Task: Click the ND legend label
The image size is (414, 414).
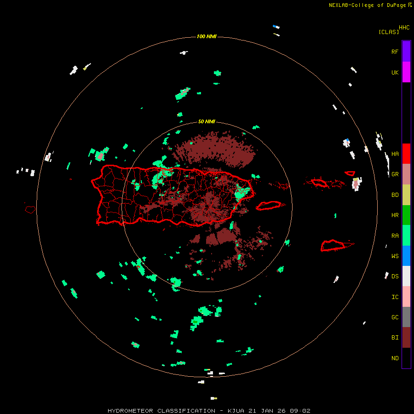Action: click(395, 358)
